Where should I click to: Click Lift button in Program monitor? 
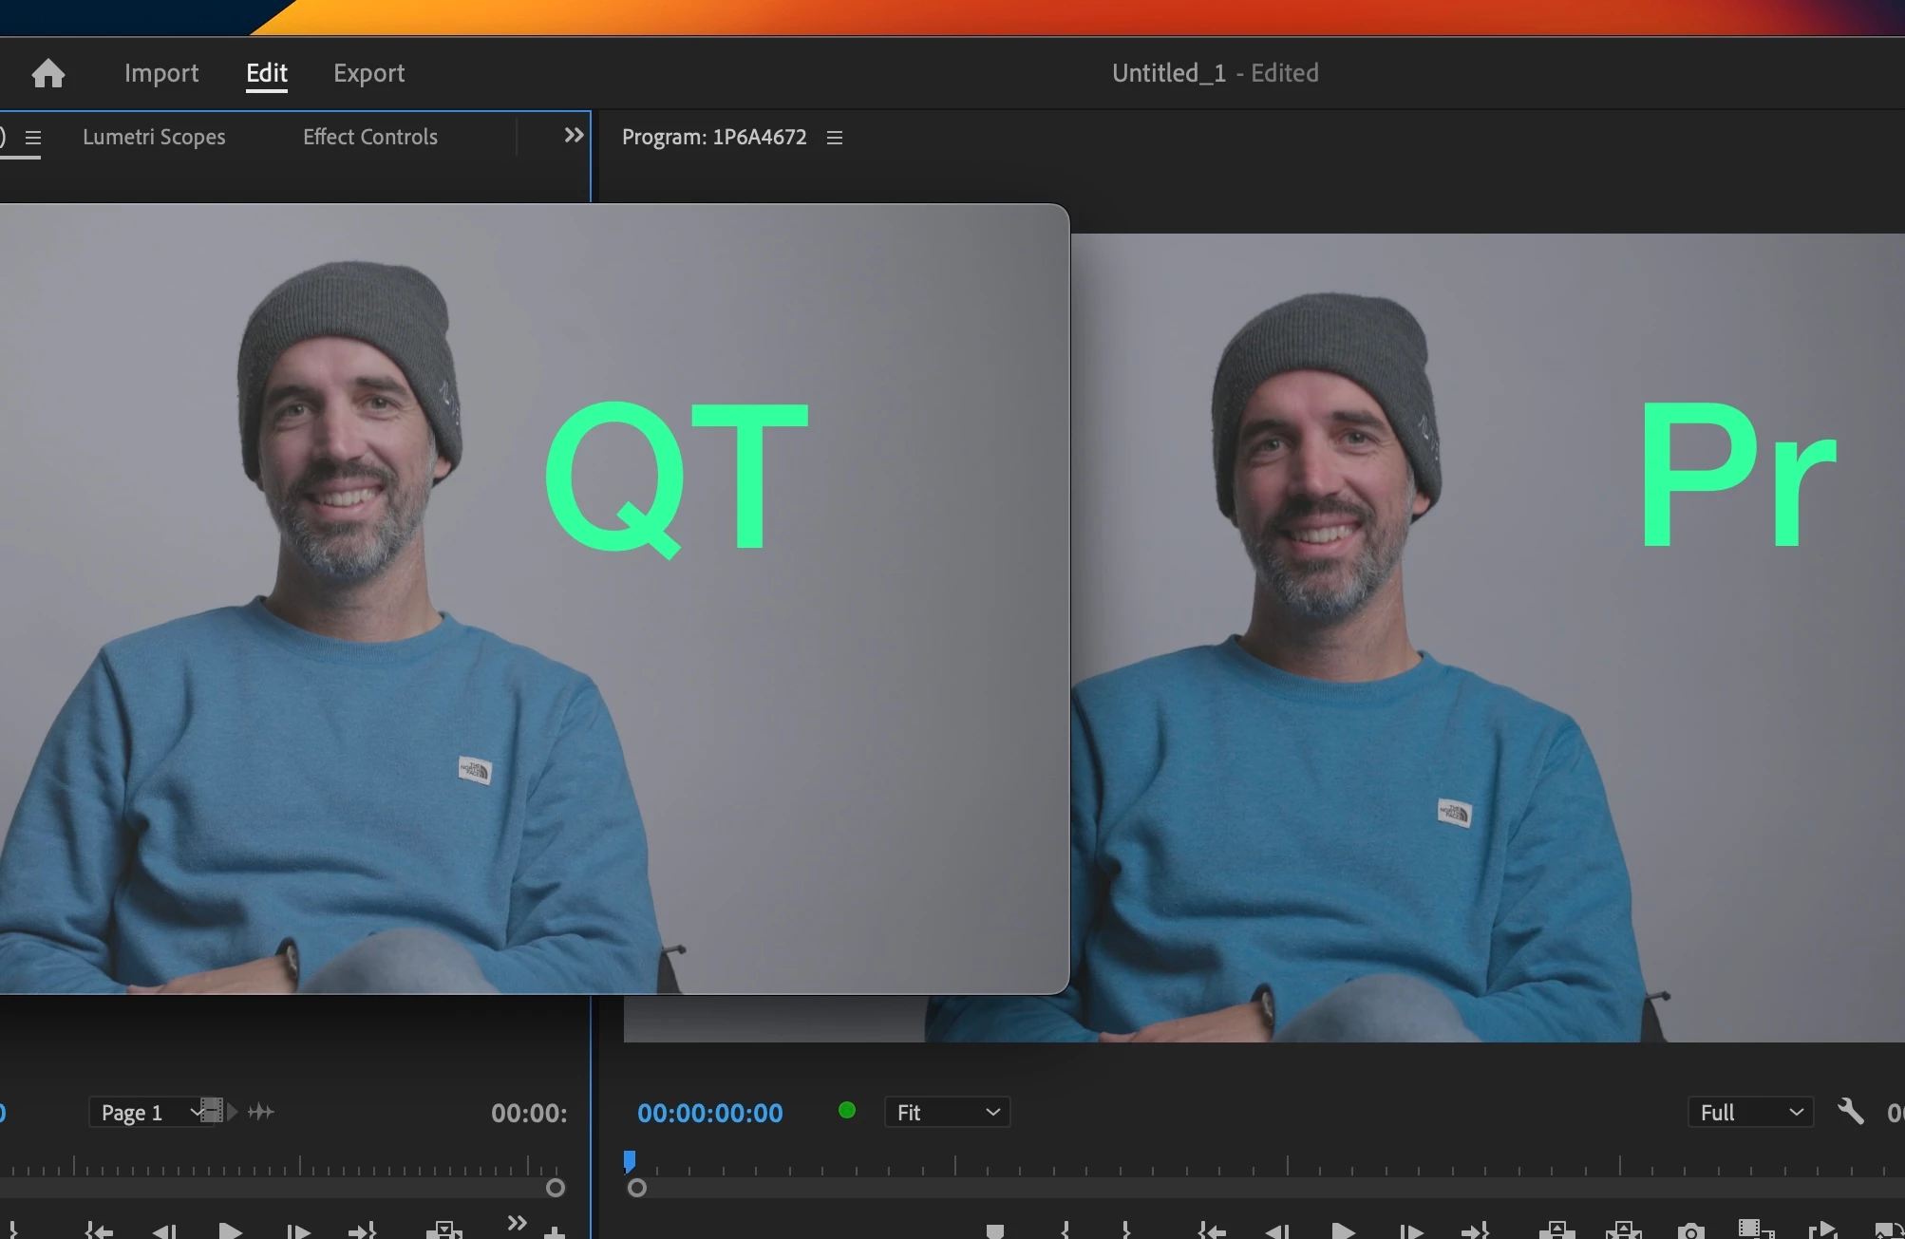pos(1556,1230)
